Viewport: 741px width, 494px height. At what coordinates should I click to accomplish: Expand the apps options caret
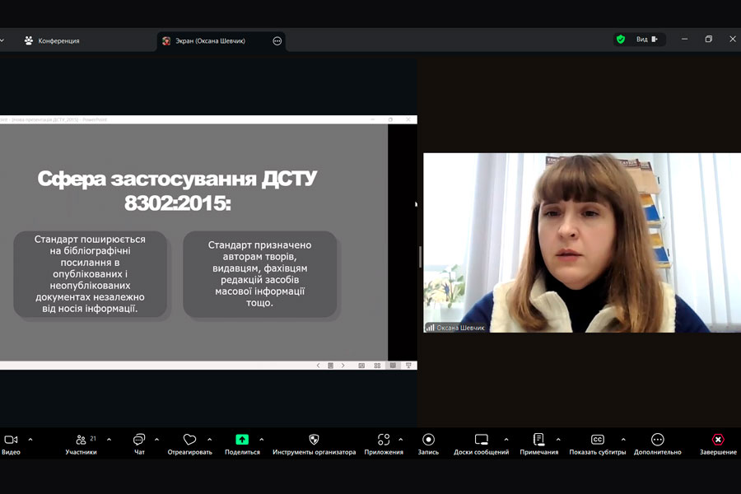(400, 440)
